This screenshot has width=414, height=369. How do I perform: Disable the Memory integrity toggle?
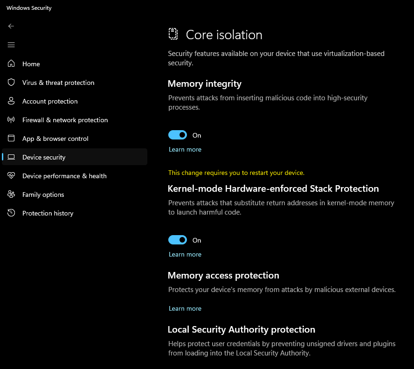[x=177, y=135]
